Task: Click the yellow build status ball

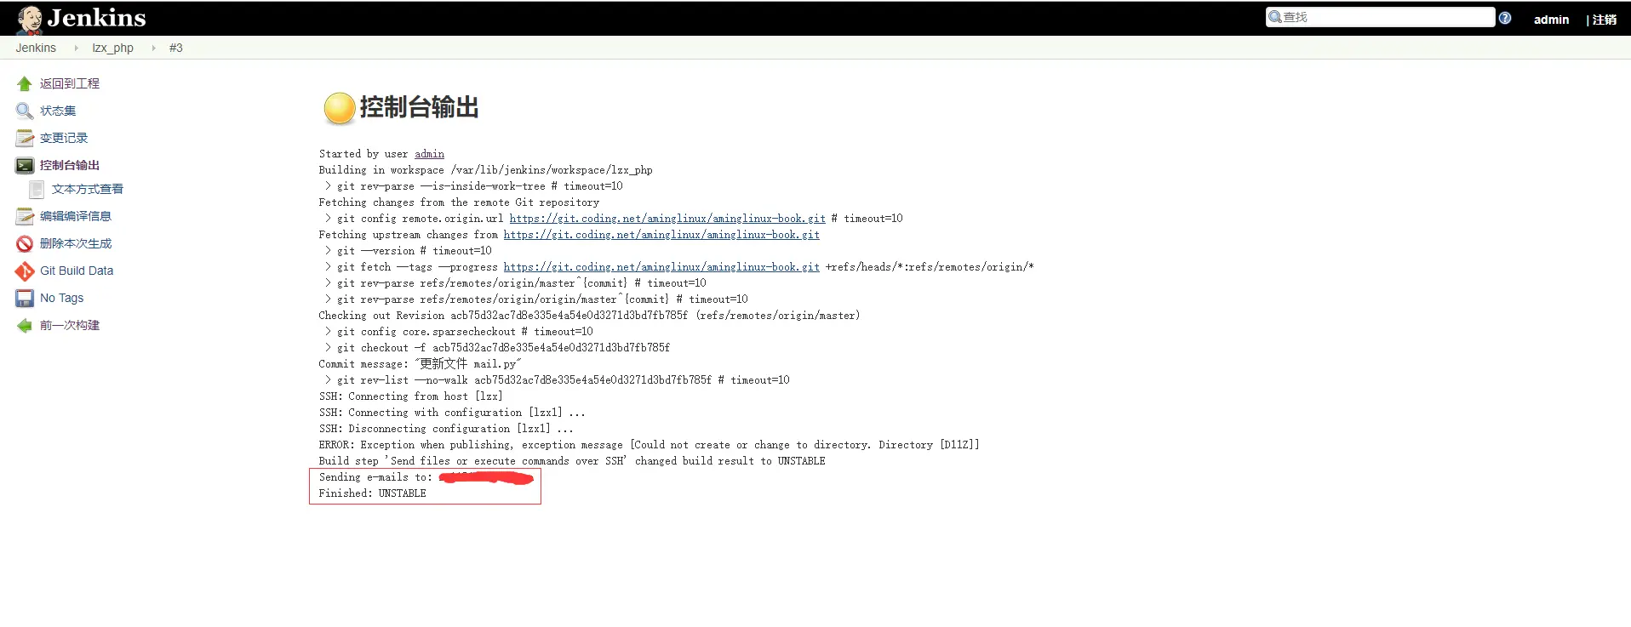Action: 339,108
